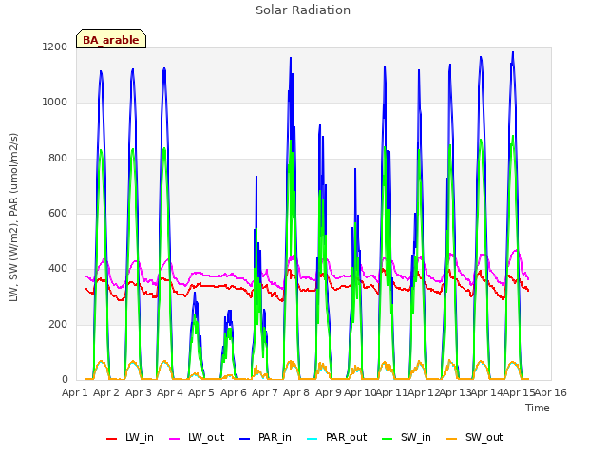This screenshot has width=608, height=456.
Task: Click the Apr 5 x-axis tick label
Action: coord(201,392)
